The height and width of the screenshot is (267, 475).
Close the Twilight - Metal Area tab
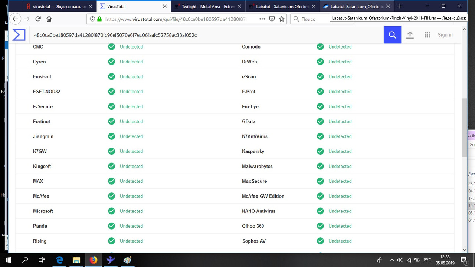click(x=240, y=6)
